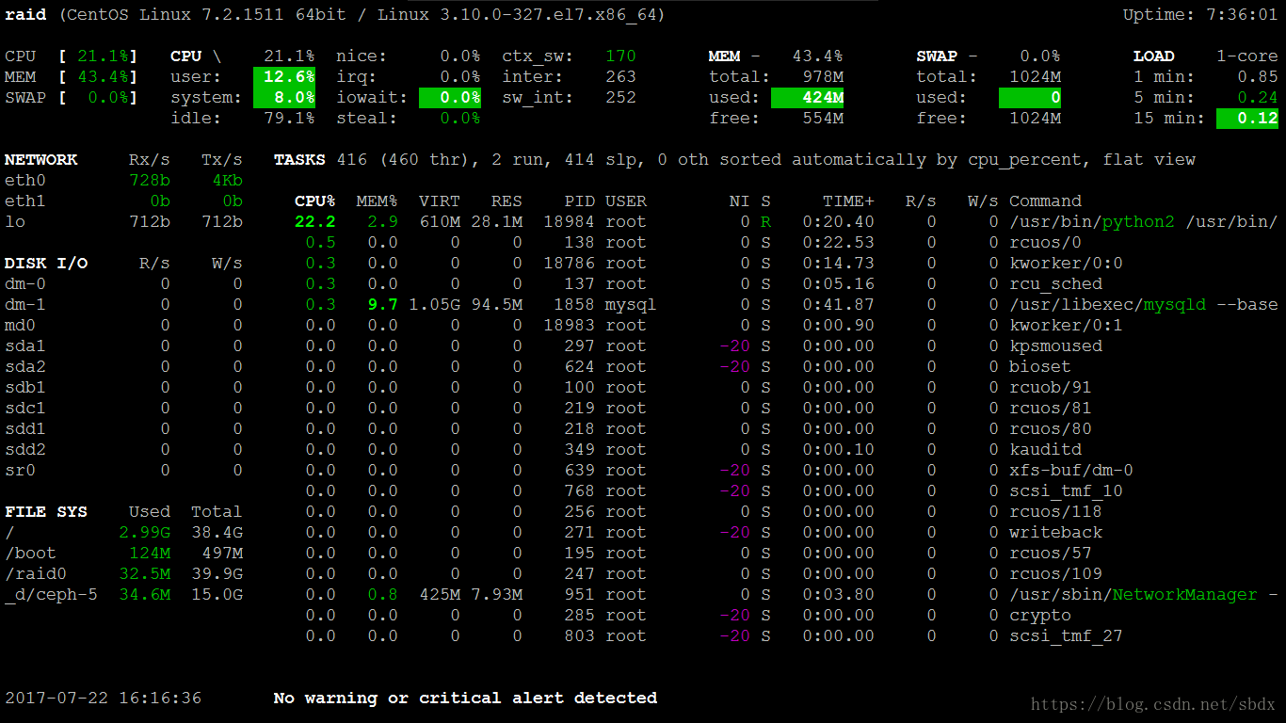Screen dimensions: 1286x723
Task: Click the TIME+ column header
Action: pyautogui.click(x=848, y=201)
